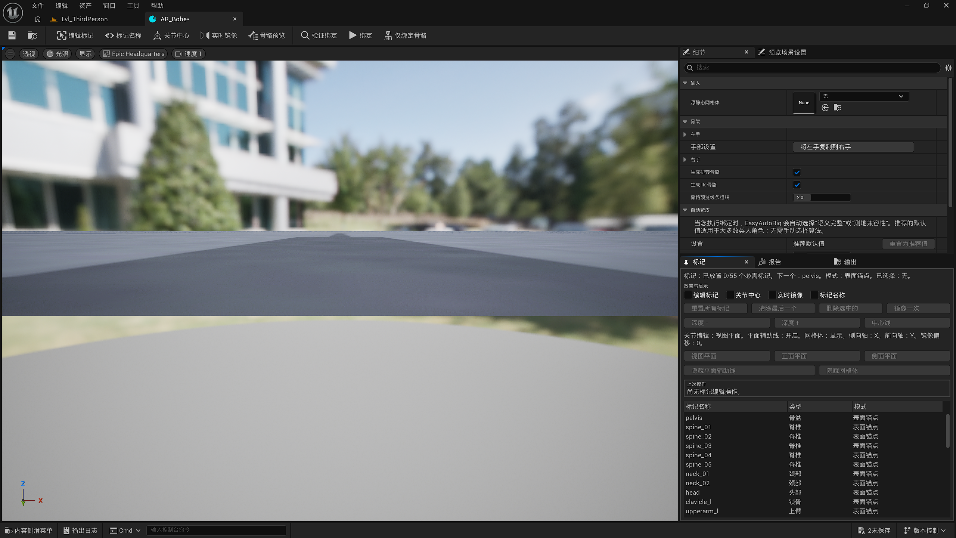
Task: Start binding with the 绑定 play icon
Action: click(x=360, y=35)
